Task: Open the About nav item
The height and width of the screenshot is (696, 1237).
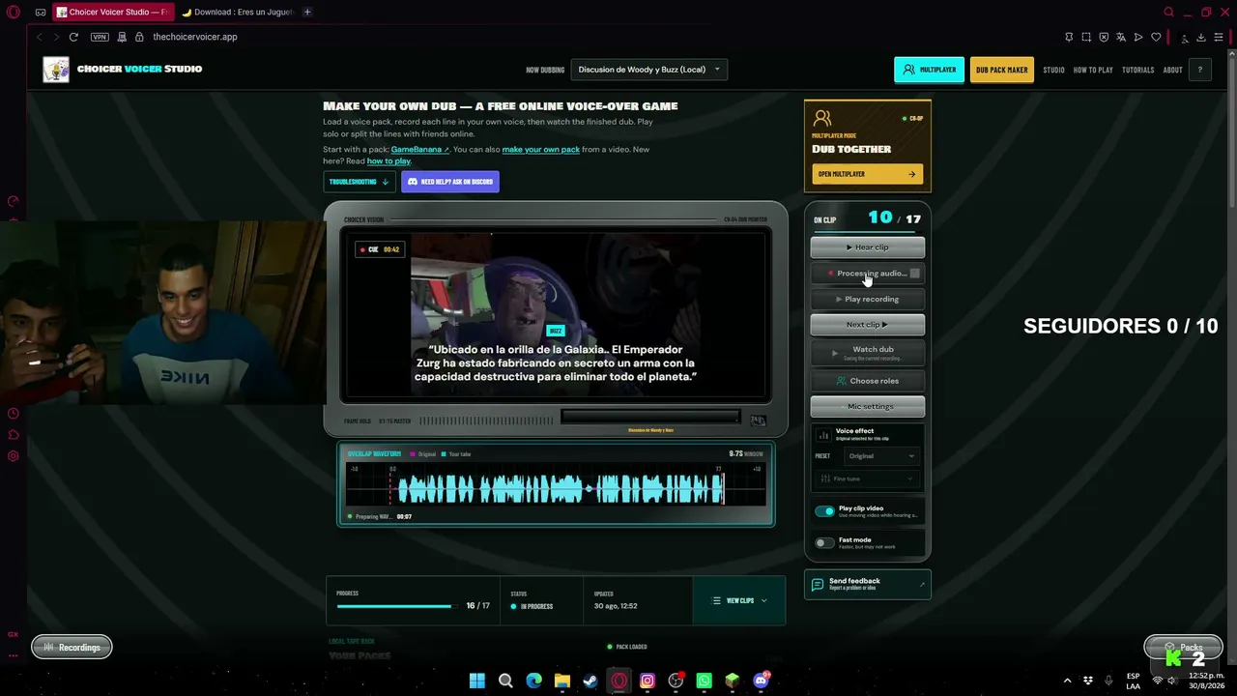Action: coord(1173,70)
